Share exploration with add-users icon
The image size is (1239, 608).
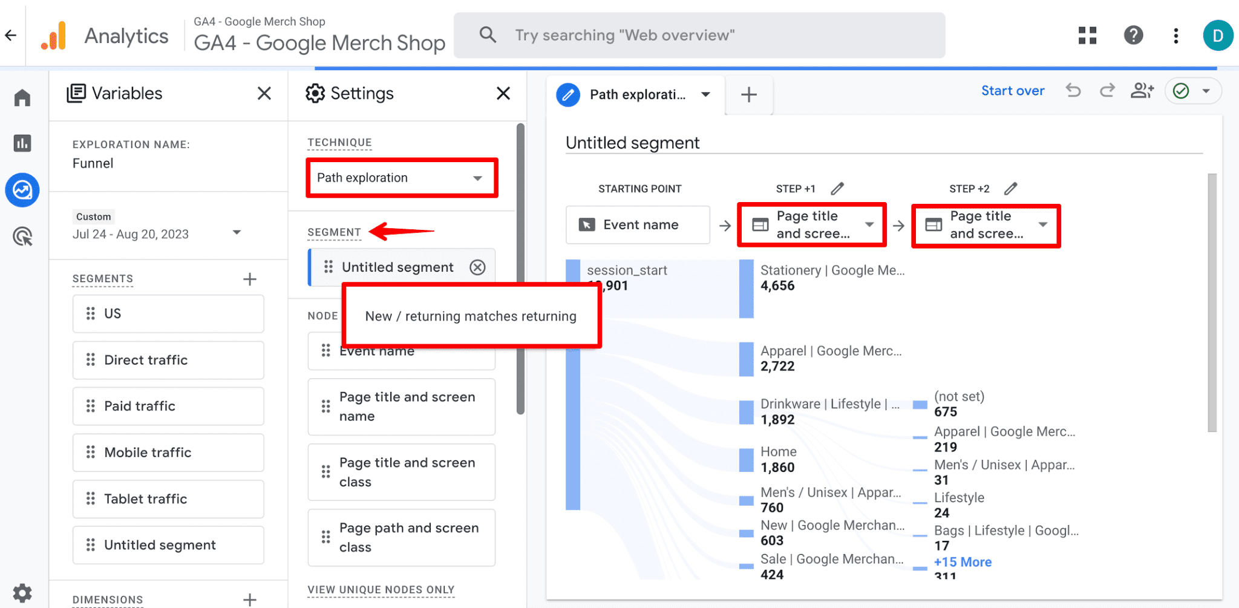coord(1142,91)
